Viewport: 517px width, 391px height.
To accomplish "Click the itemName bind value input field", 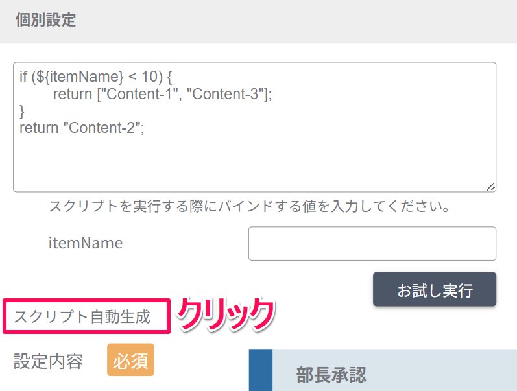I will point(372,243).
